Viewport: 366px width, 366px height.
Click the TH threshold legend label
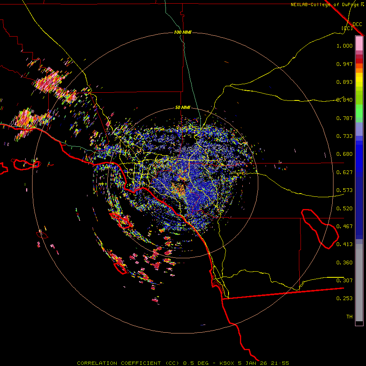point(349,317)
